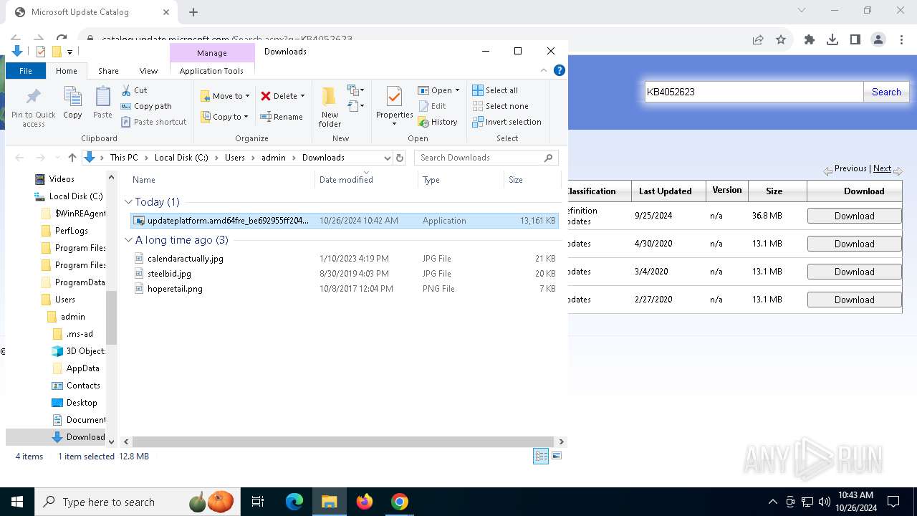Collapse the Today (1) group
The width and height of the screenshot is (917, 516).
pos(129,202)
